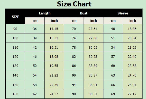Click the Size Chart title
Viewport: 146px width, 99px height.
pyautogui.click(x=74, y=4)
